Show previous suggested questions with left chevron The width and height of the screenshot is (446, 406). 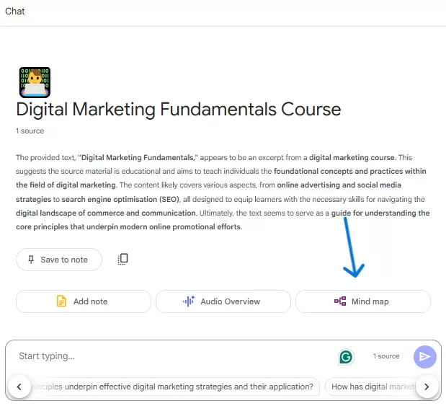point(19,387)
